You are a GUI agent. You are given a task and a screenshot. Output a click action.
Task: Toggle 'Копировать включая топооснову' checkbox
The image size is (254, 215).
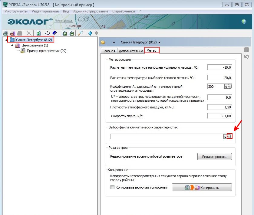point(112,187)
